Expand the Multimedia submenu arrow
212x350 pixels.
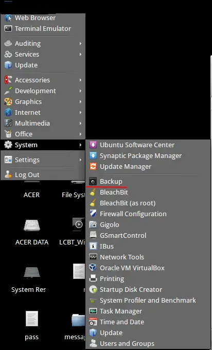80,123
